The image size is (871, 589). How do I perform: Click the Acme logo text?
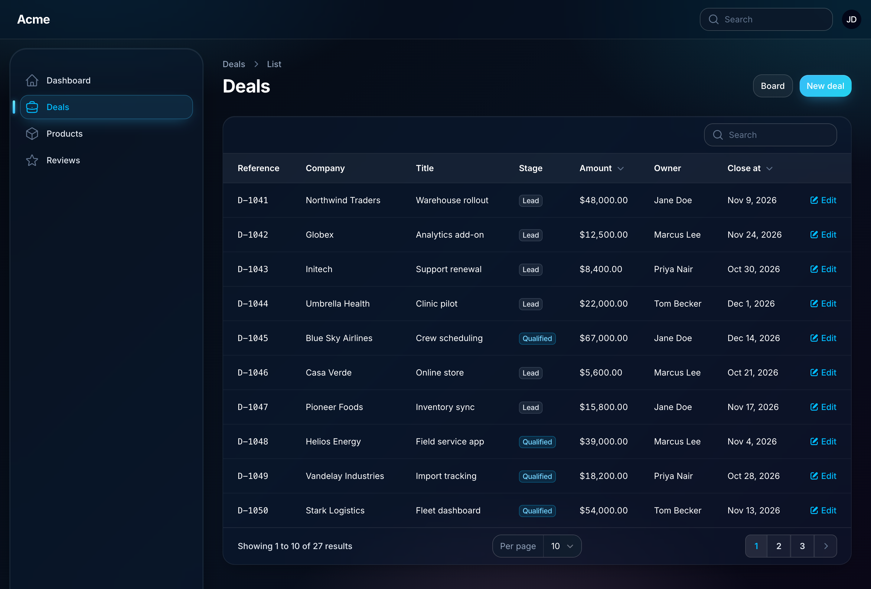pos(33,19)
